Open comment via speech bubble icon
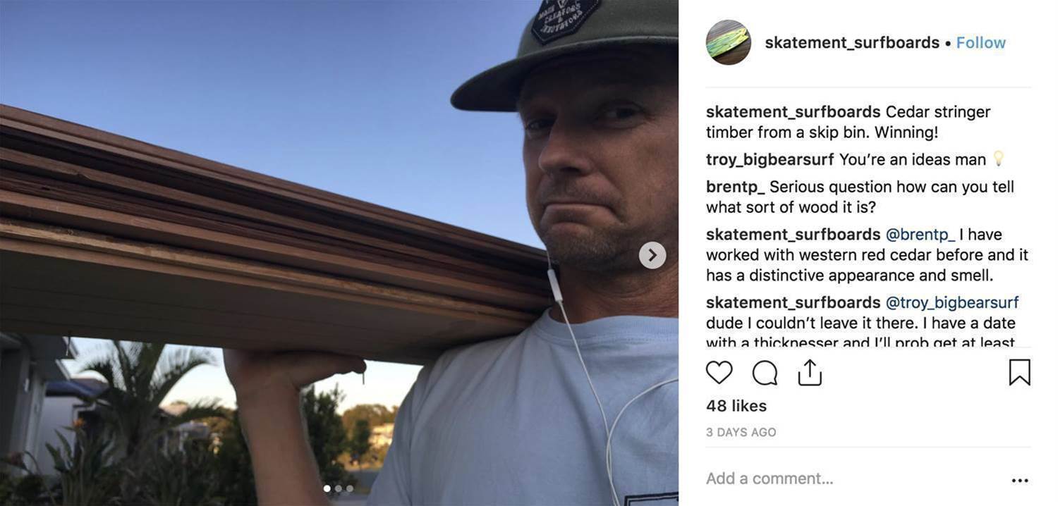This screenshot has width=1058, height=506. coord(765,373)
